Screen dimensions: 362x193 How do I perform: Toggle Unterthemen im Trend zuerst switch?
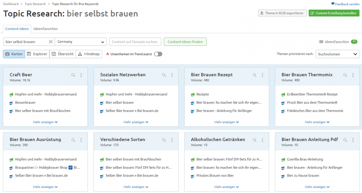tap(158, 54)
